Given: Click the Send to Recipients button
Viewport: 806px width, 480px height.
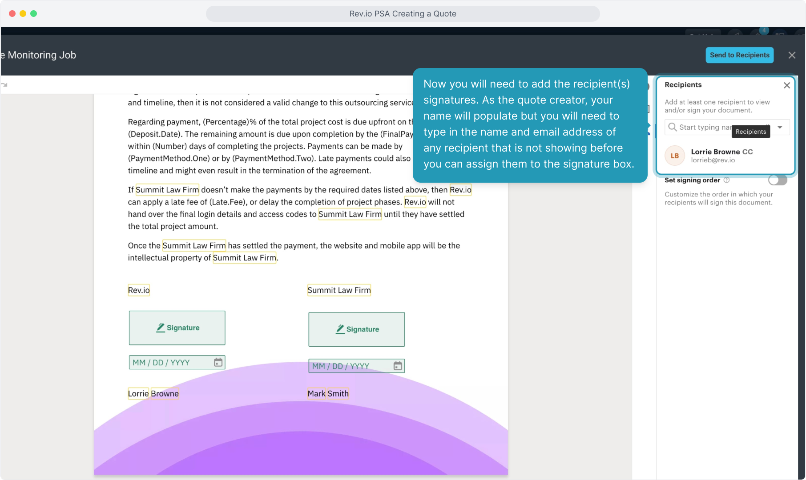Looking at the screenshot, I should (x=739, y=55).
